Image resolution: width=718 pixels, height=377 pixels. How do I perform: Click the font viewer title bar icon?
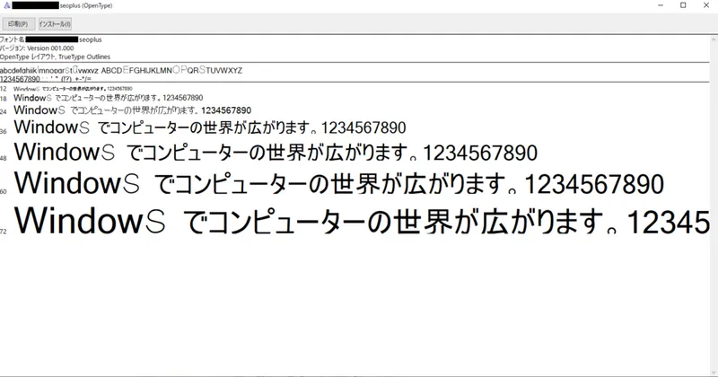pyautogui.click(x=7, y=5)
